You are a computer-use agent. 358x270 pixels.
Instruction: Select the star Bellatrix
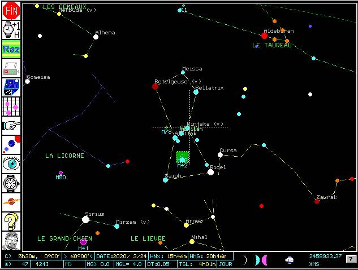coord(196,92)
